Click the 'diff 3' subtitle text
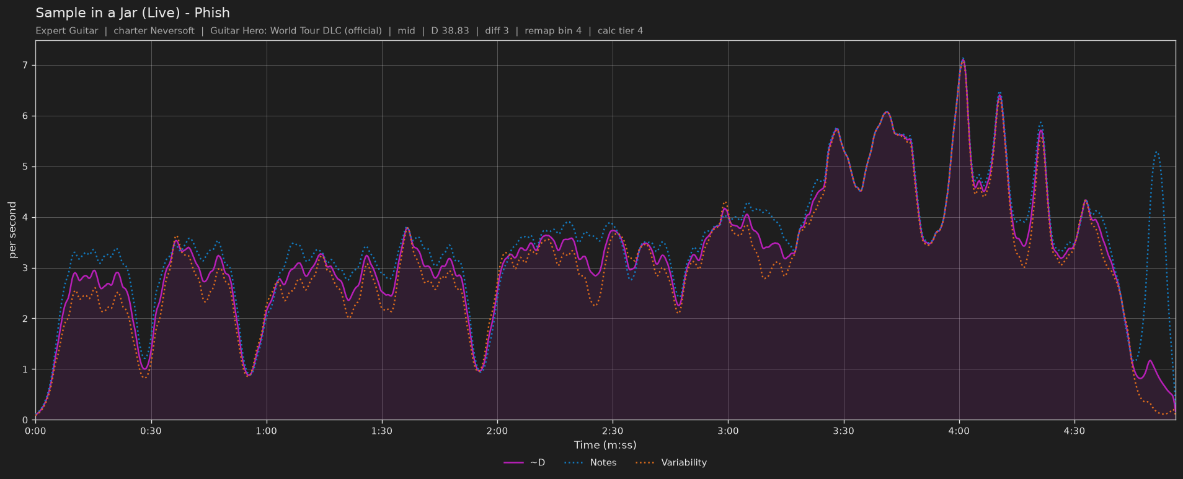Viewport: 1183px width, 479px height. pyautogui.click(x=497, y=31)
